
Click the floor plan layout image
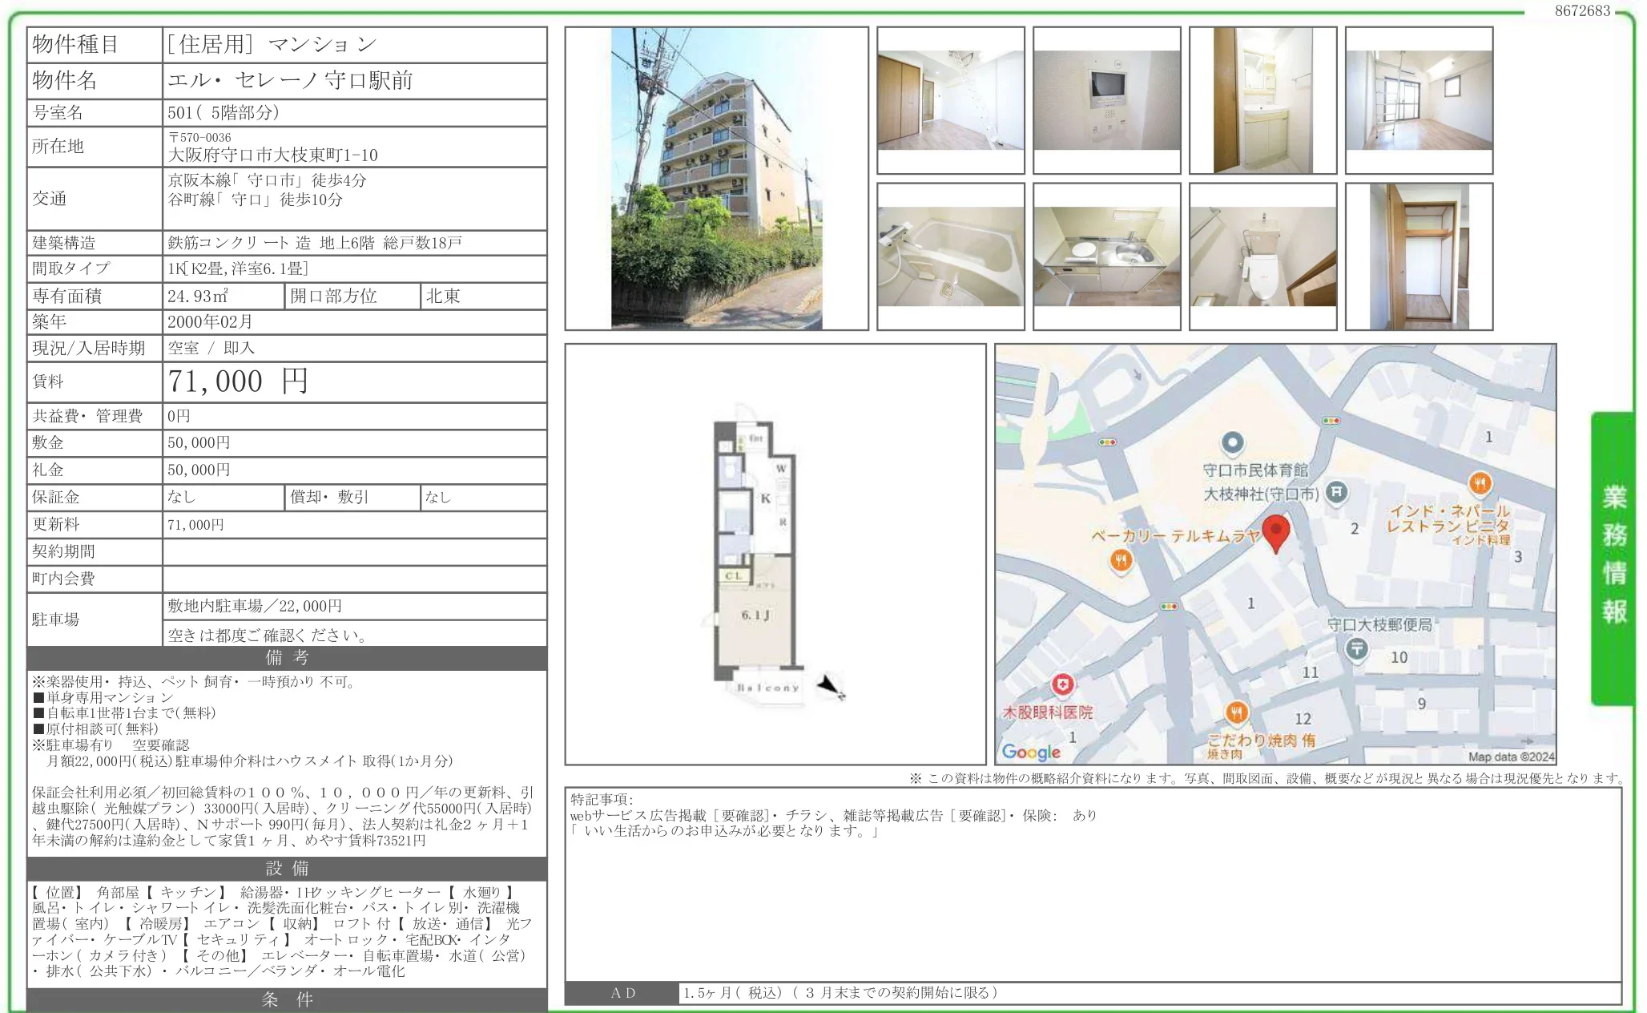(756, 557)
